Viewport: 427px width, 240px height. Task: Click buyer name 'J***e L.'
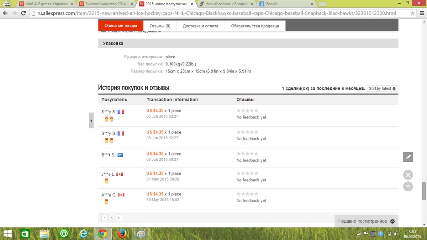(x=108, y=174)
